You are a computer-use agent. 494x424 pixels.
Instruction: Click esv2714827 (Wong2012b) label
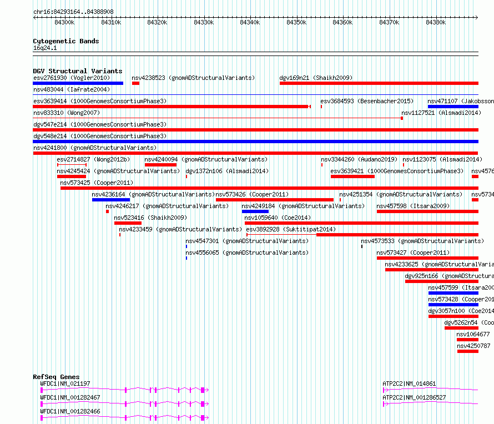coord(93,159)
